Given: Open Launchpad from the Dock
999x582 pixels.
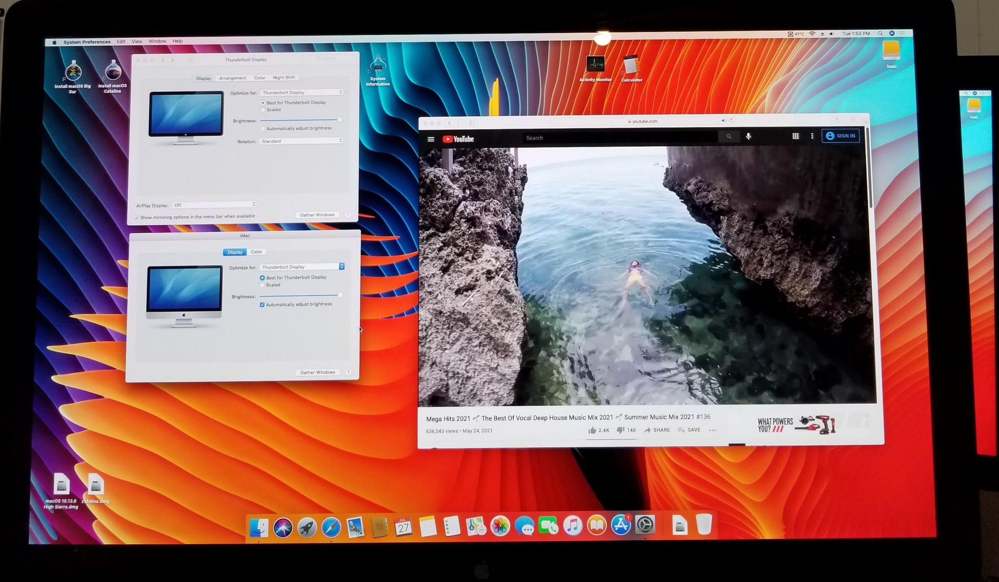Looking at the screenshot, I should coord(307,527).
